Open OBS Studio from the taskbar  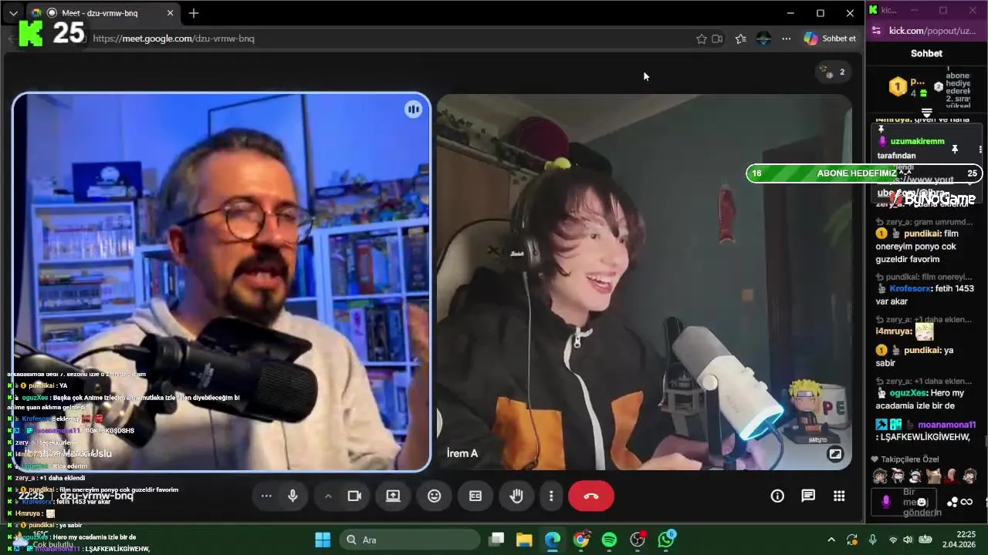coord(638,540)
